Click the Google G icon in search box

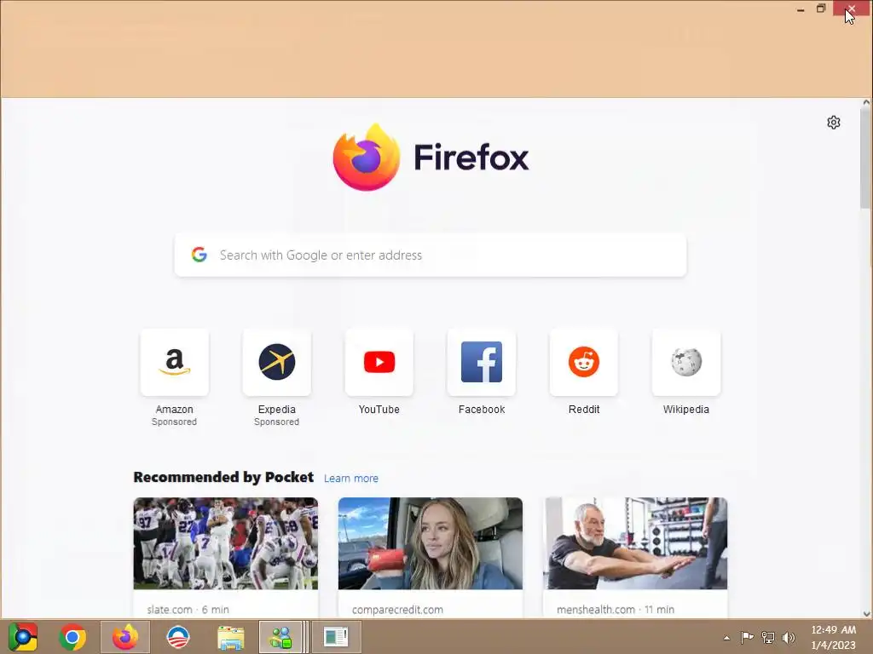point(199,255)
